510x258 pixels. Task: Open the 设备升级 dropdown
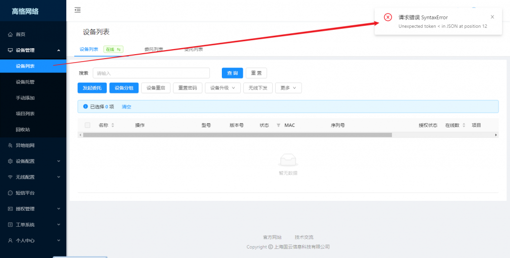tap(223, 88)
